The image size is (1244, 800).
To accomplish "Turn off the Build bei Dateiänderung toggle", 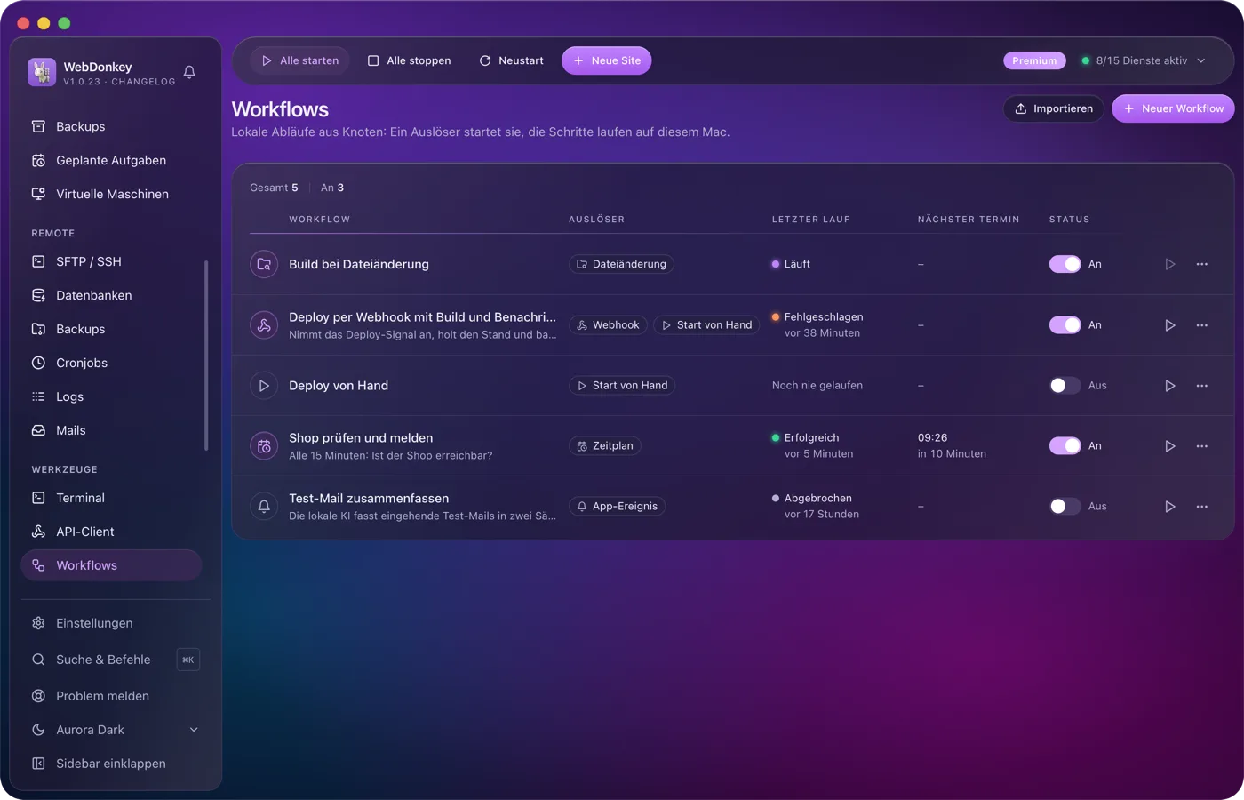I will [1065, 264].
